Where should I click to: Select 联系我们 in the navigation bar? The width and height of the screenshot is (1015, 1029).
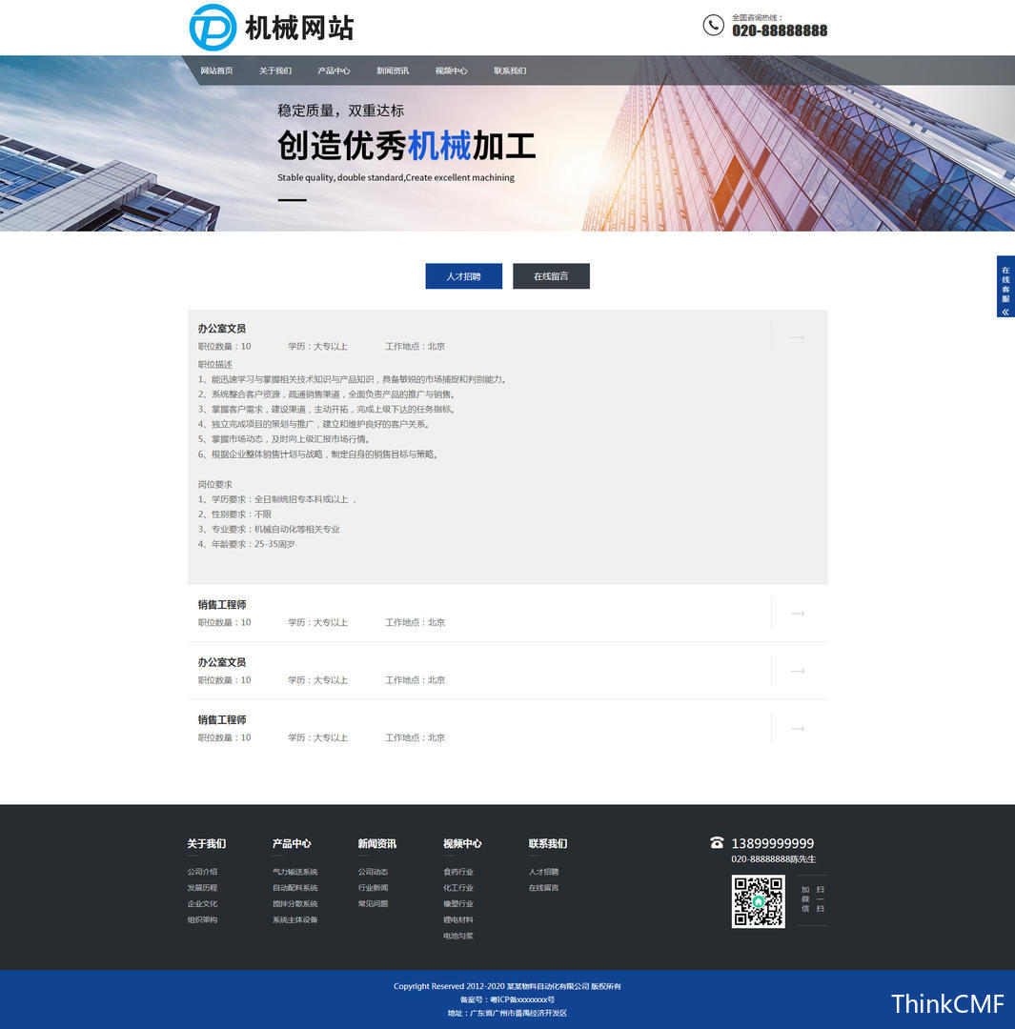click(510, 71)
